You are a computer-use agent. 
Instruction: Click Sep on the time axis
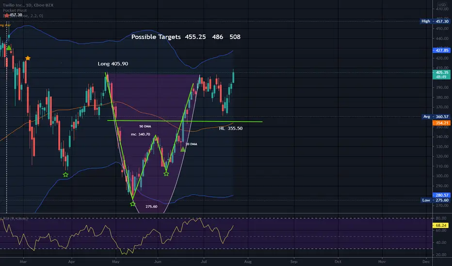pyautogui.click(x=294, y=261)
